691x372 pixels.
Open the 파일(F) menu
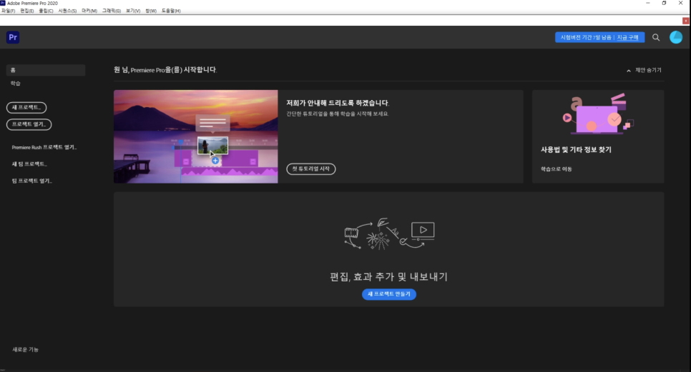[9, 11]
